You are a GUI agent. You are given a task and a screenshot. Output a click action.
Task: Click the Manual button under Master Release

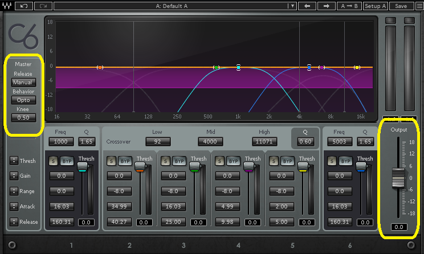point(23,83)
